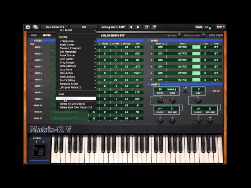Switch to the VOICES tab
The height and width of the screenshot is (188, 251).
pos(47,35)
